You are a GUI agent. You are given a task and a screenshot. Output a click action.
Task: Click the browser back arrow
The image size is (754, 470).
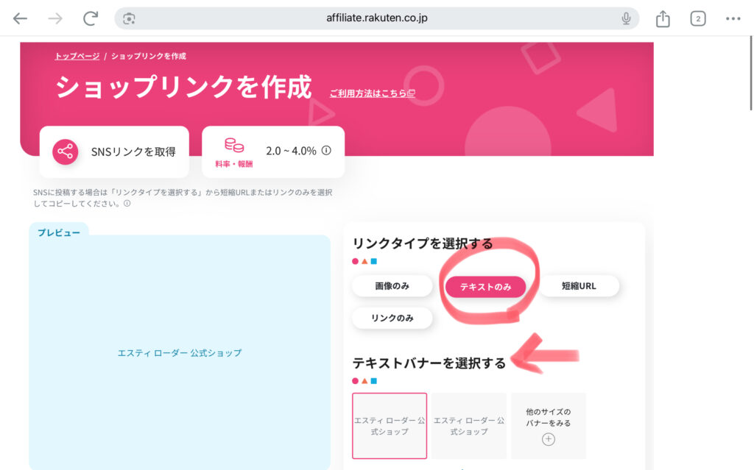coord(20,18)
